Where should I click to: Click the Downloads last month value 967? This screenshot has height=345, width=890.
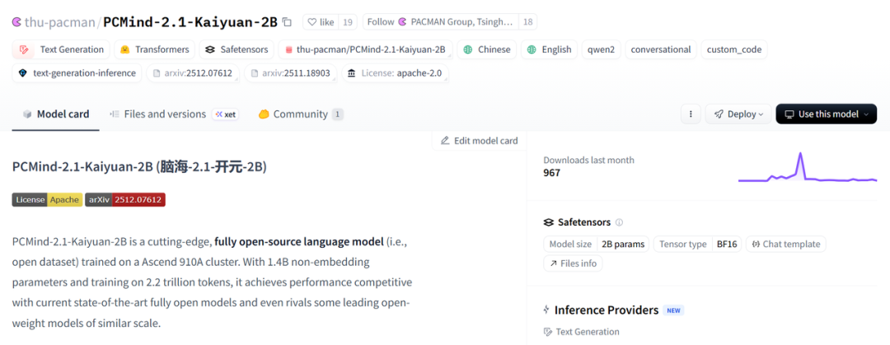[x=551, y=173]
